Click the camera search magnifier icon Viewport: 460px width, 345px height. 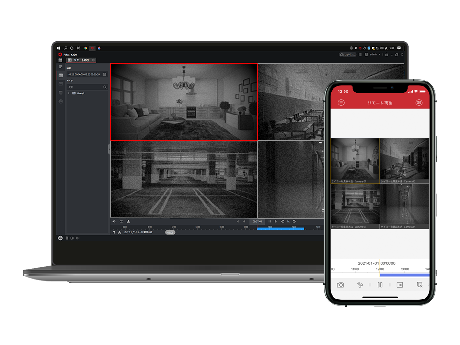105,87
